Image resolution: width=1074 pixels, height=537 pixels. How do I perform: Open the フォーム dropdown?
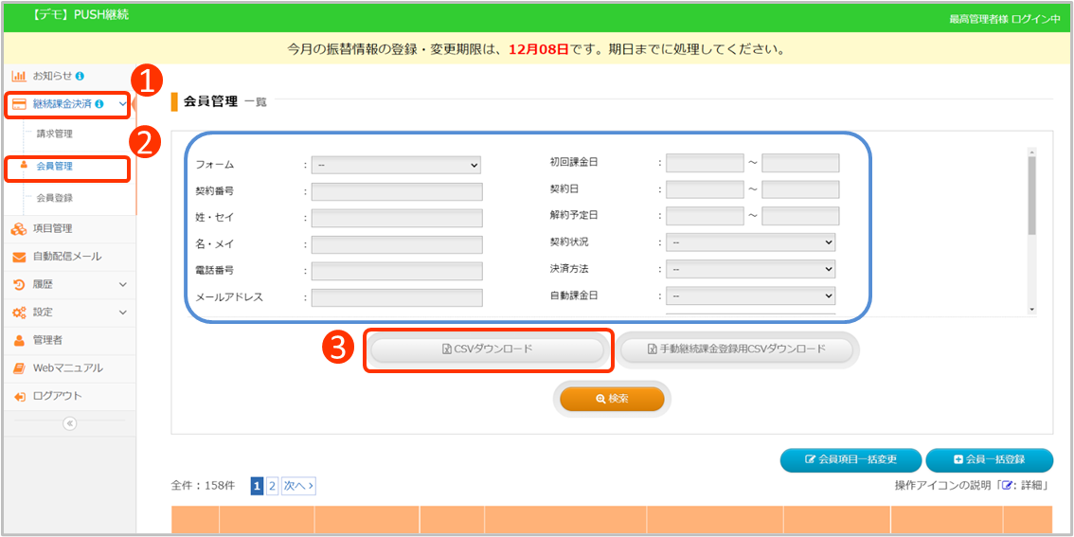(396, 165)
